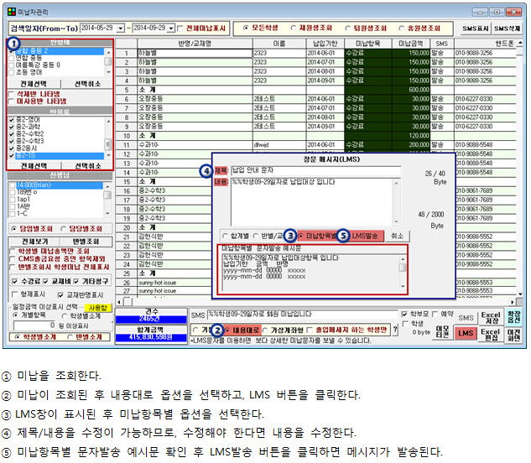Toggle the 삭제반 나타냄 checkbox
This screenshot has width=531, height=463.
(12, 94)
